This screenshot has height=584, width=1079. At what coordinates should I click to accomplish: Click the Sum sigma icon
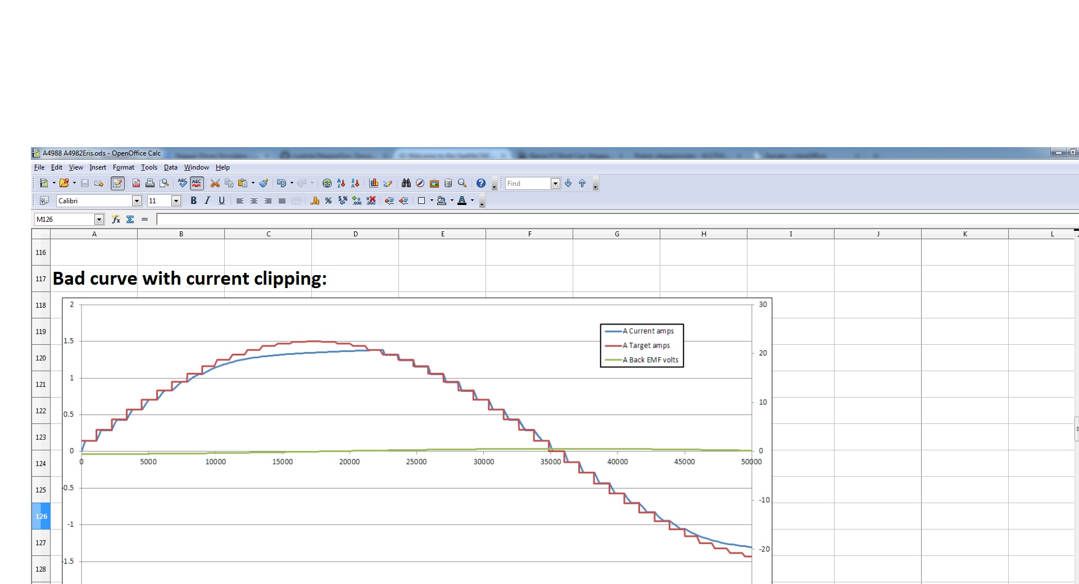click(130, 220)
